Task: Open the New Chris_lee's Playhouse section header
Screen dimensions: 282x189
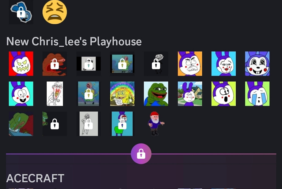Action: coord(74,42)
